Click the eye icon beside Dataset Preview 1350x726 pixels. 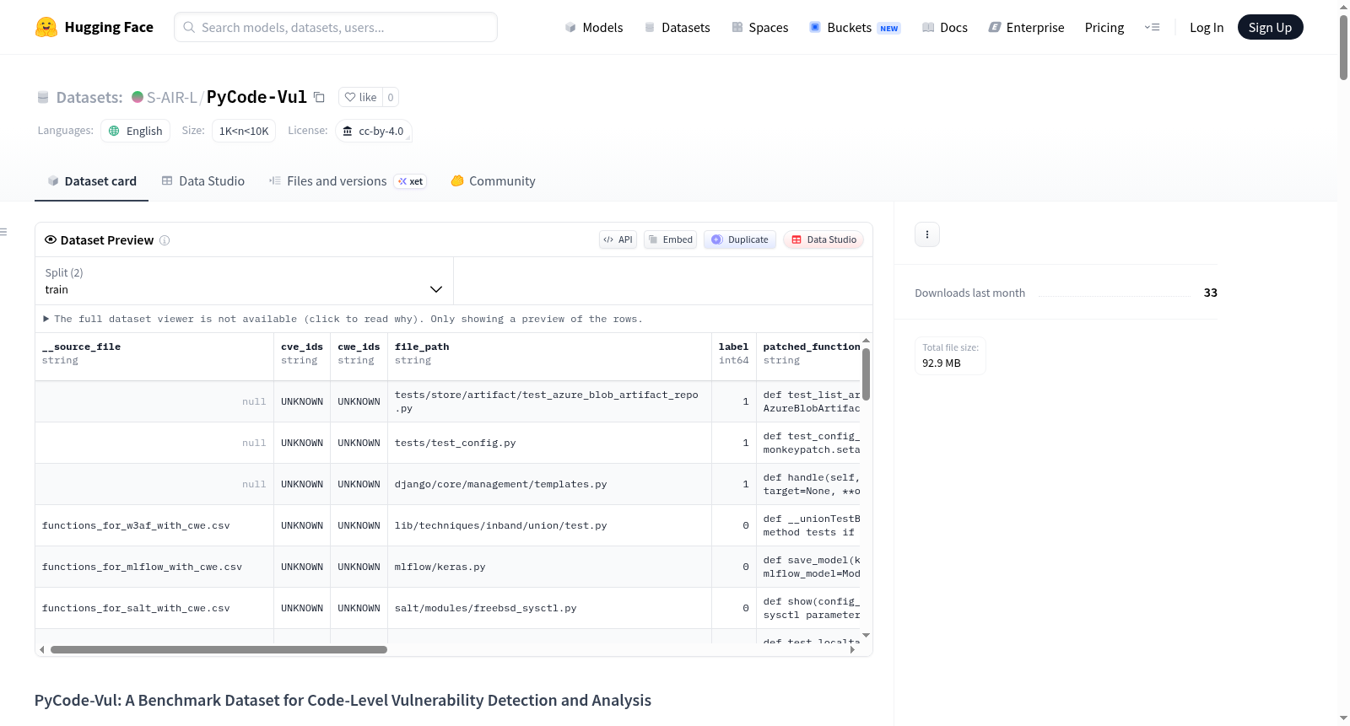click(x=51, y=239)
